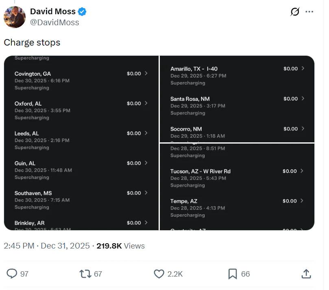
Task: Repost this tweet via retweet icon
Action: click(x=85, y=274)
